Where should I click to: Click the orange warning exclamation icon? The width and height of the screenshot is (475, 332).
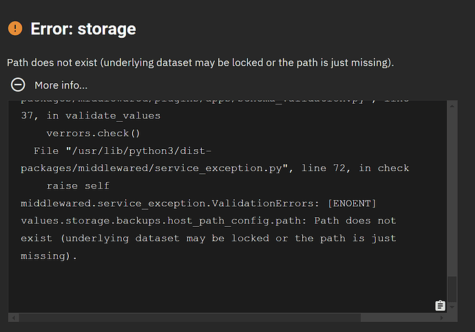click(15, 28)
